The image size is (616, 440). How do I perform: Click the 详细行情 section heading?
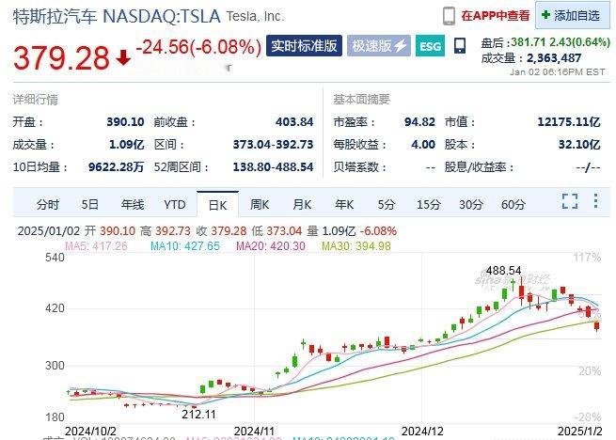[36, 100]
